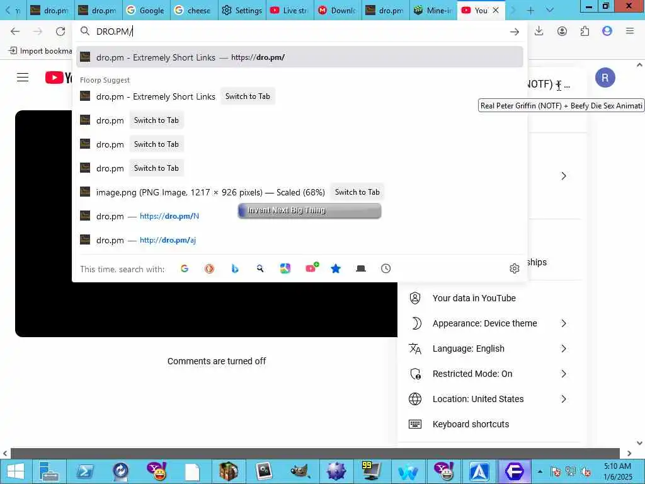Open the account circle icon in the toolbar
This screenshot has height=484, width=645.
pyautogui.click(x=562, y=32)
